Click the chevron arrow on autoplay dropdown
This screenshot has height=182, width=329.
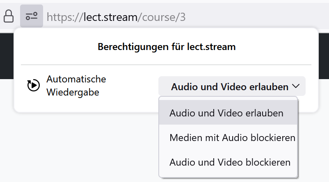(296, 86)
